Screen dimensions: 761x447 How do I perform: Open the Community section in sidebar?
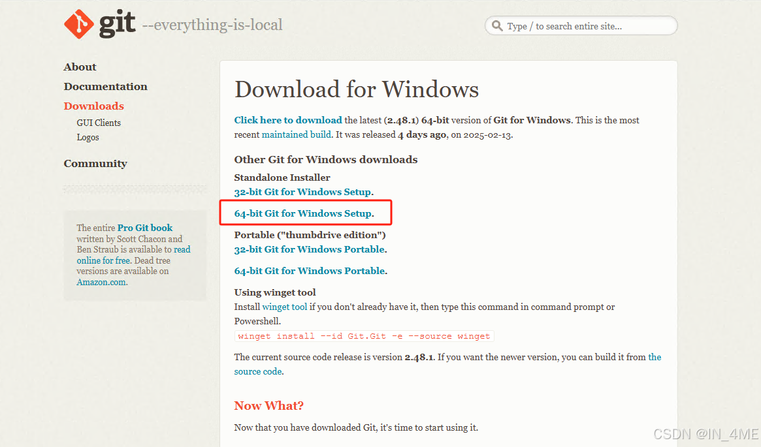pos(95,163)
